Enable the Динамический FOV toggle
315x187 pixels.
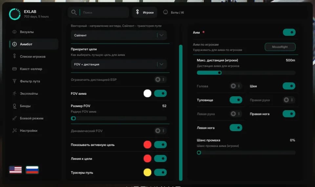pyautogui.click(x=160, y=131)
